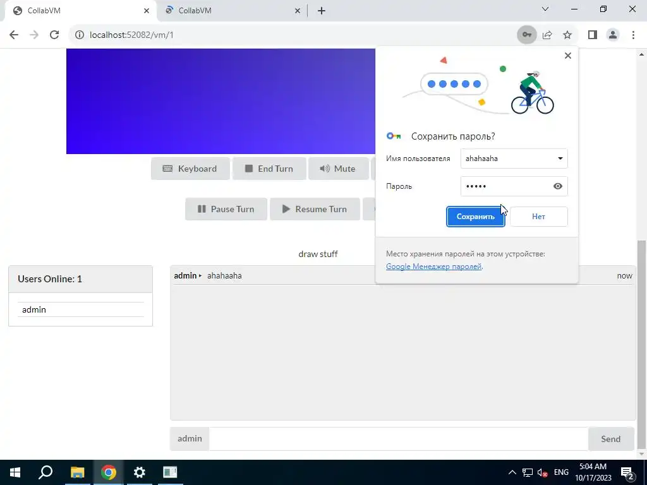647x485 pixels.
Task: Close the second CollabVM tab
Action: coord(298,11)
